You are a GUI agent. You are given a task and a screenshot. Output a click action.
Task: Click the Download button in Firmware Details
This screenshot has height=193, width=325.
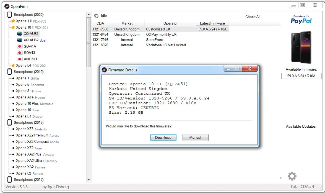(163, 138)
